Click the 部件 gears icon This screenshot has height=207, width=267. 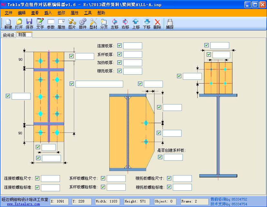[83, 24]
